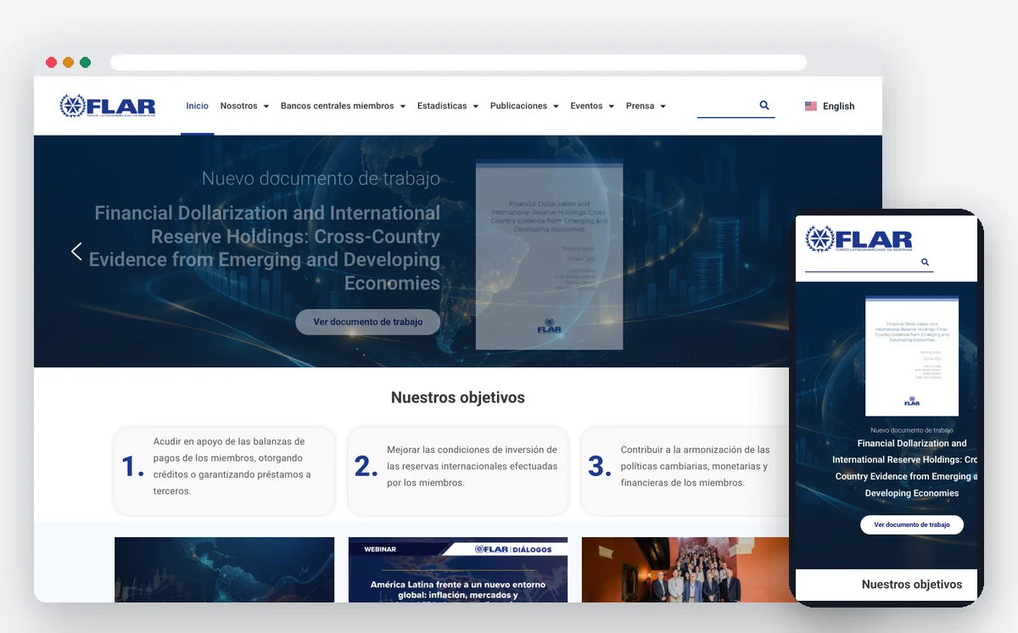Click the FLAR logo in desktop header
The width and height of the screenshot is (1018, 633).
point(108,106)
